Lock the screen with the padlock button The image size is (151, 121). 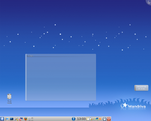click(105, 119)
